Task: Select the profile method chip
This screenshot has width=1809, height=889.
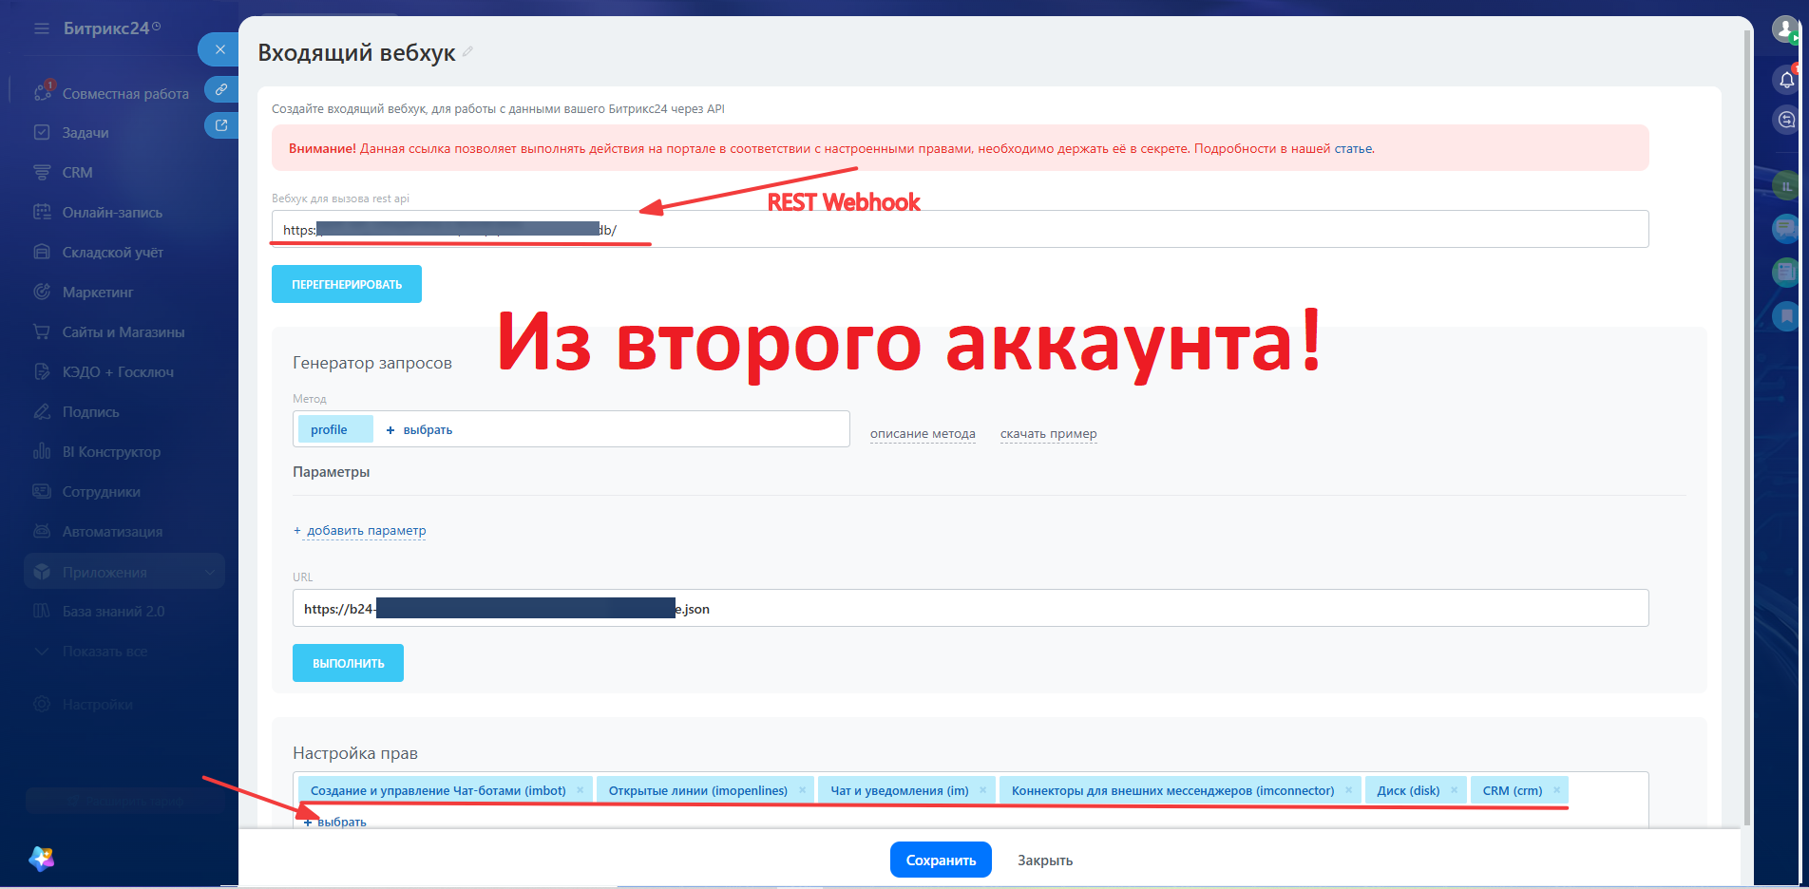Action: coord(334,429)
